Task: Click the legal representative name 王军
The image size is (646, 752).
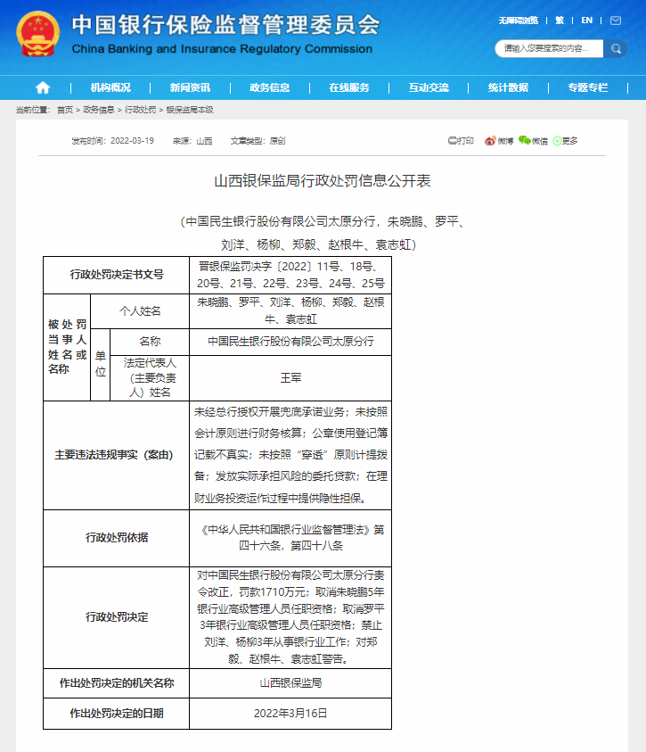Action: 290,378
